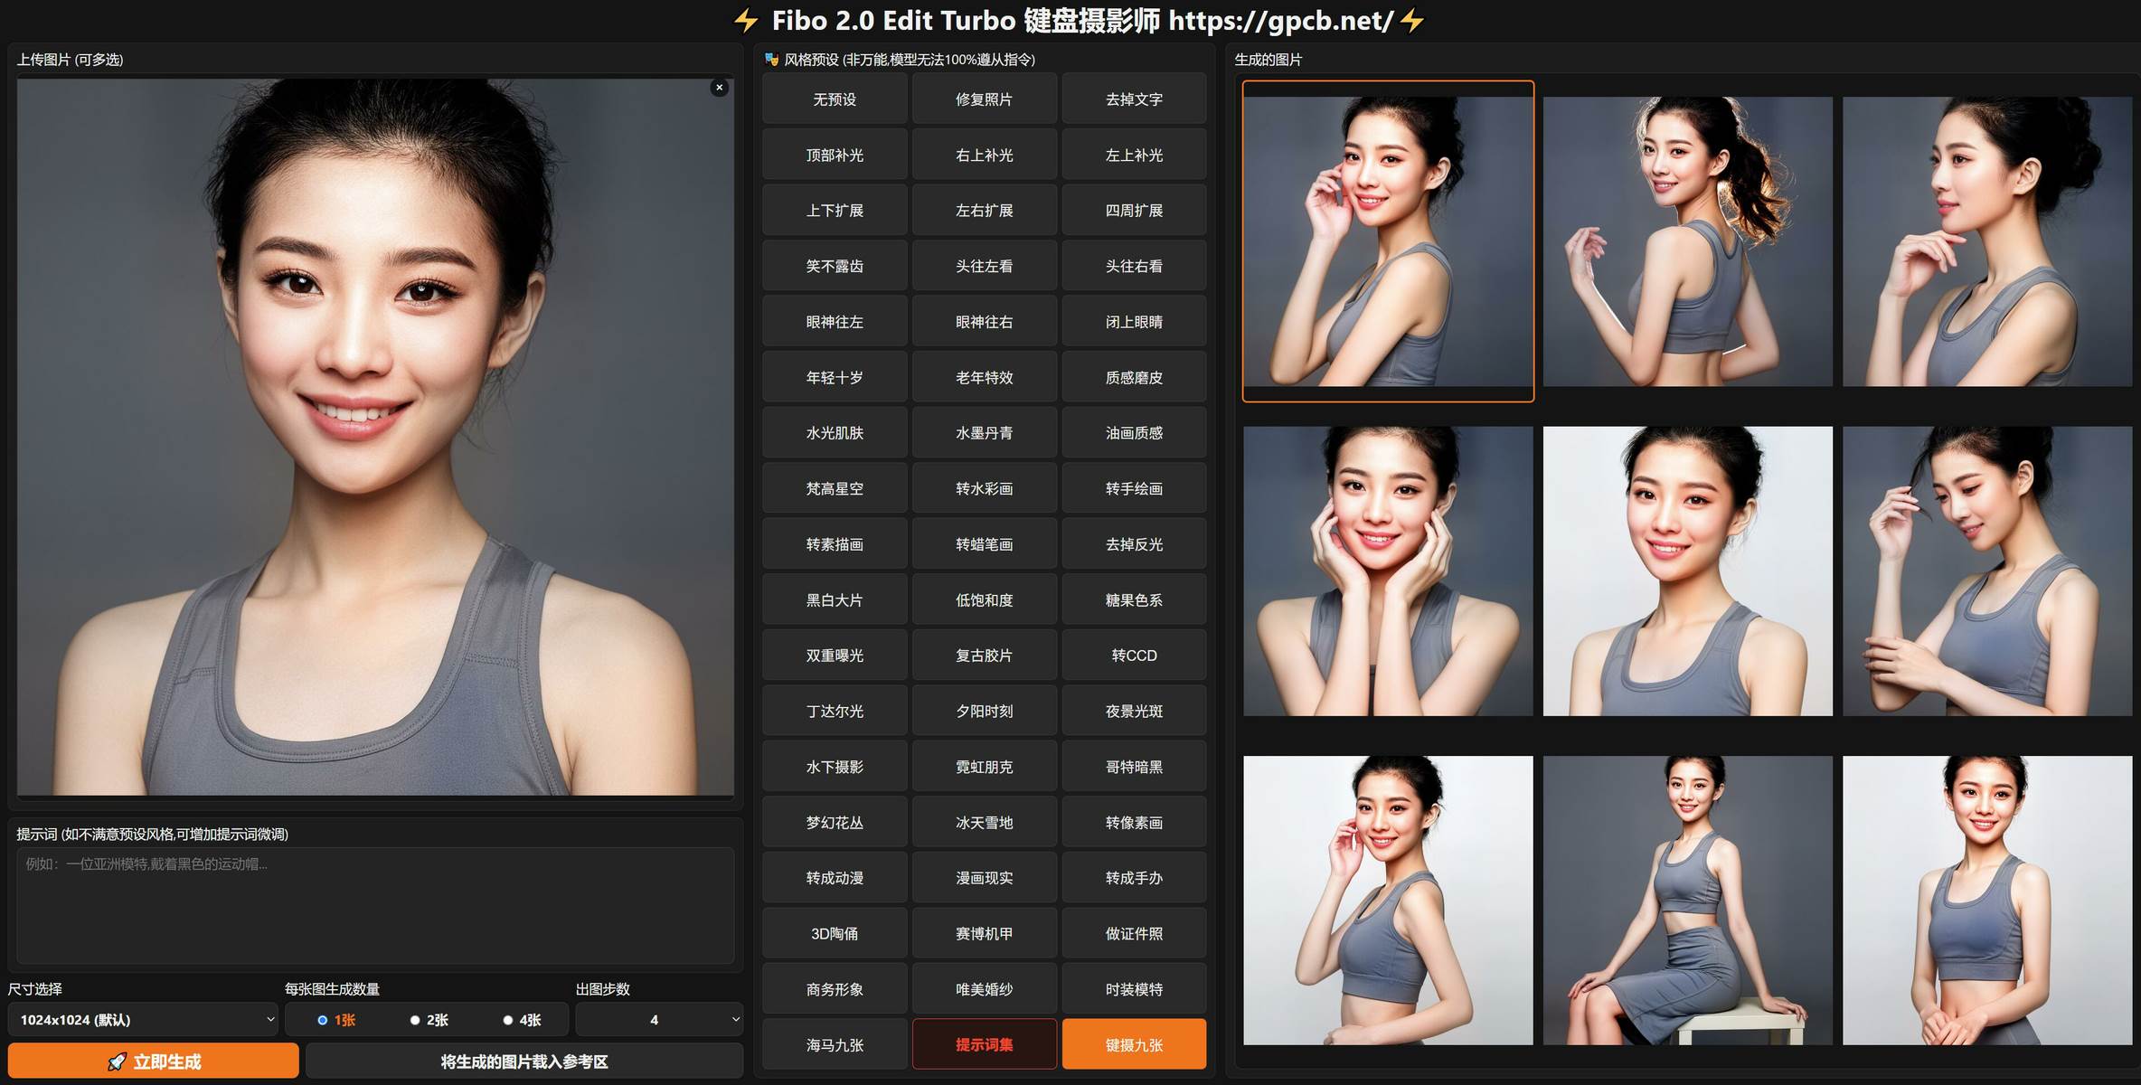
Task: Apply the 丁达尔光 preset
Action: (835, 712)
